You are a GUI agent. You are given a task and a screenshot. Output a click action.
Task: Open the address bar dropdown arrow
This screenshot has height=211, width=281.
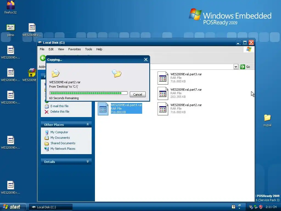(236, 67)
